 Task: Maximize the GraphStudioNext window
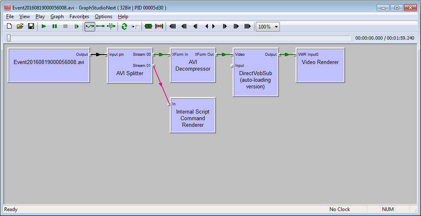coord(396,8)
